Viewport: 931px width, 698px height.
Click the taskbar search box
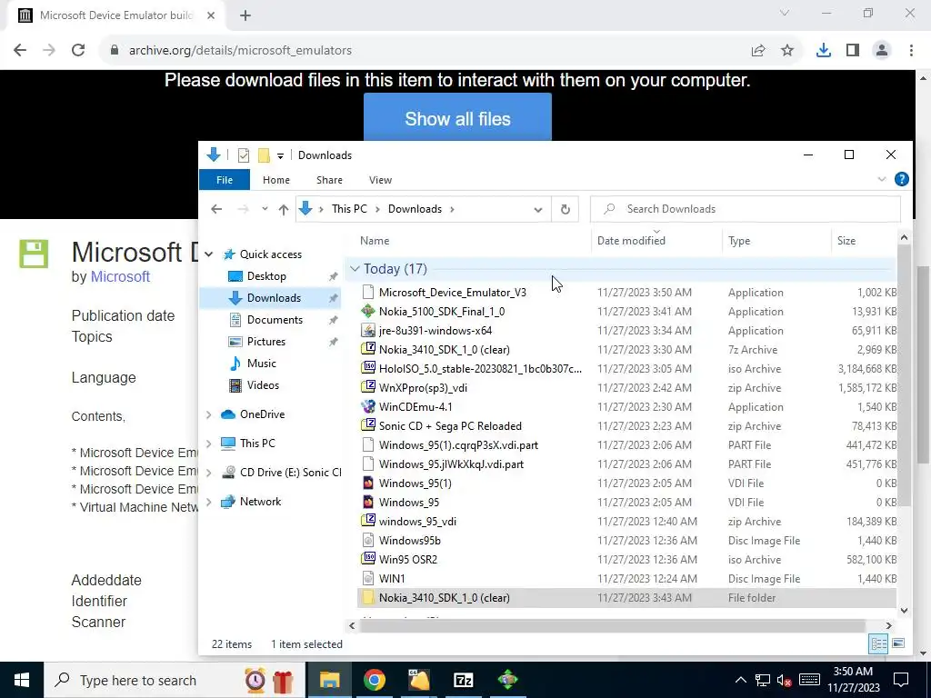(x=174, y=680)
